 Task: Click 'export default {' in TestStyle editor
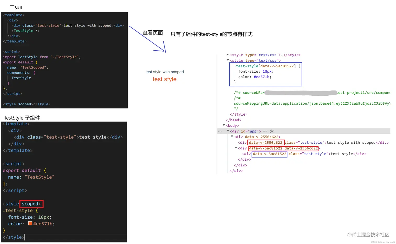[25, 170]
